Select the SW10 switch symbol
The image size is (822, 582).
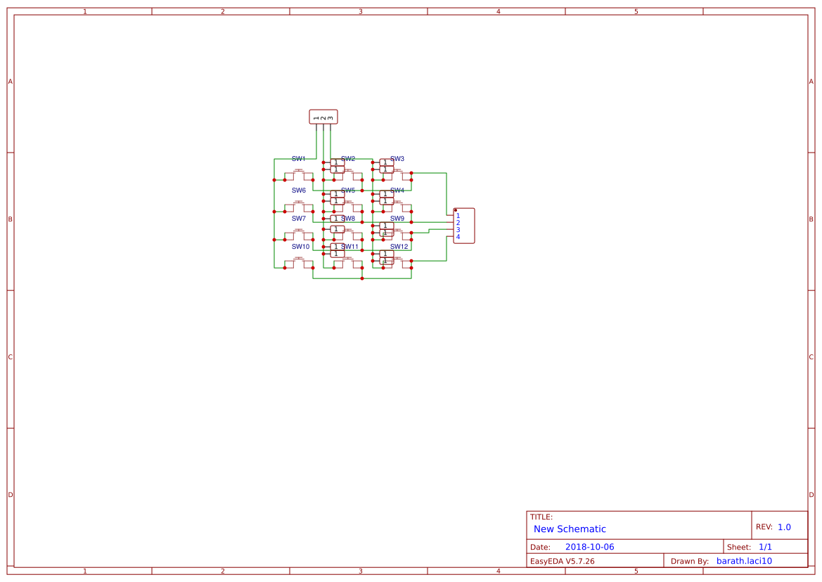pos(298,262)
